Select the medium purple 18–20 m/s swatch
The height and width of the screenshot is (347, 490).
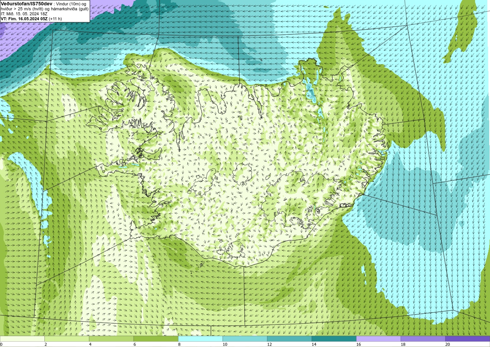pos(423,339)
